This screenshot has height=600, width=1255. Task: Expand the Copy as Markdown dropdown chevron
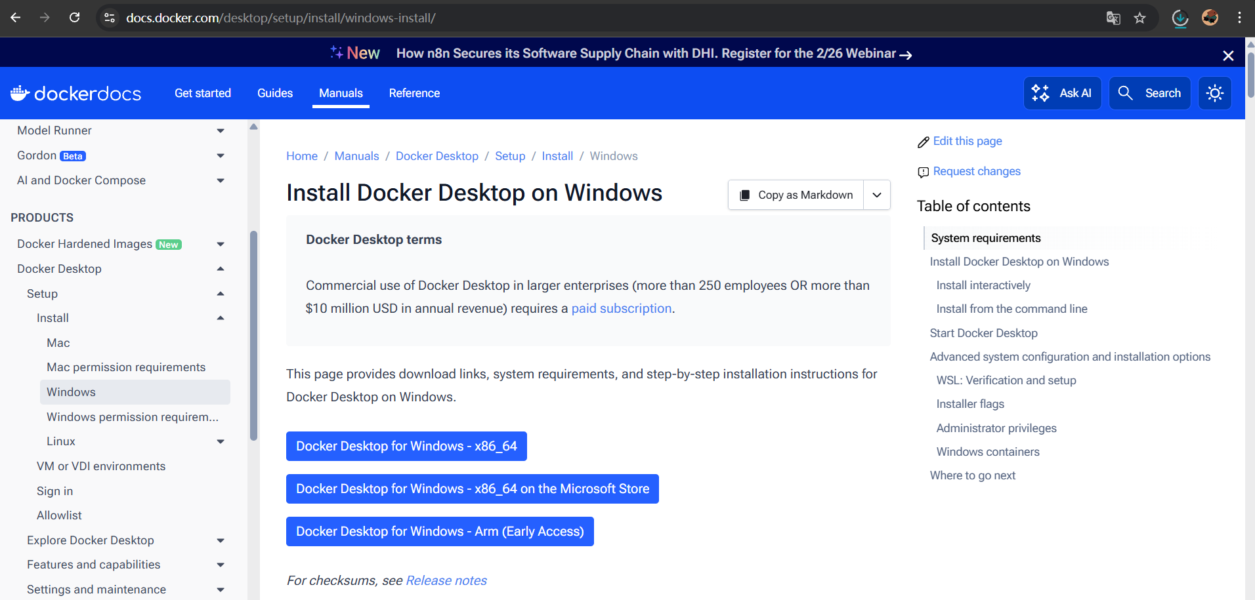[x=877, y=195]
